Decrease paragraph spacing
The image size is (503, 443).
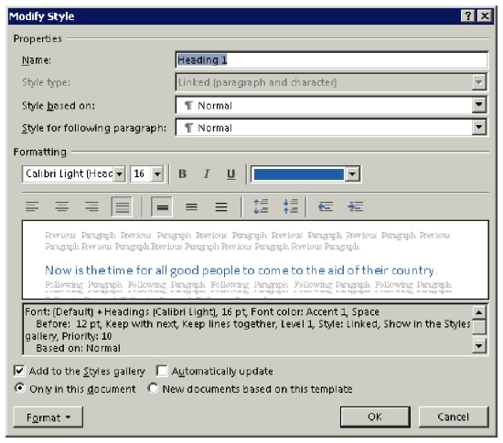[290, 206]
